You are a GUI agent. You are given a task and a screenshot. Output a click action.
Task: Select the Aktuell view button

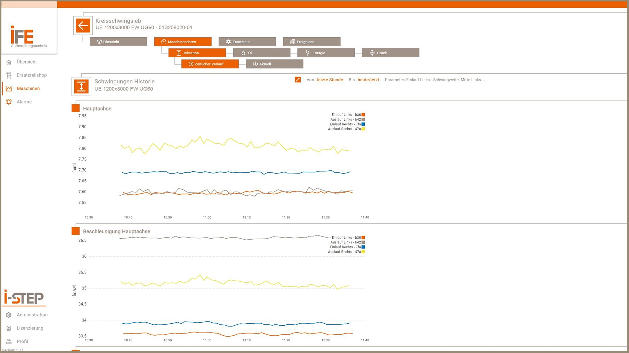274,64
